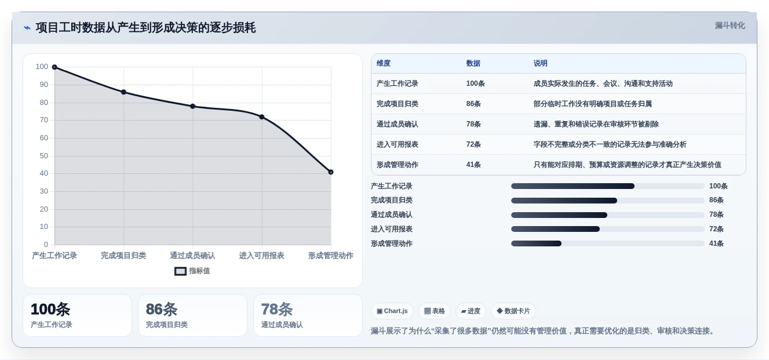The image size is (769, 360).
Task: Click the Chart.js chip
Action: point(392,311)
